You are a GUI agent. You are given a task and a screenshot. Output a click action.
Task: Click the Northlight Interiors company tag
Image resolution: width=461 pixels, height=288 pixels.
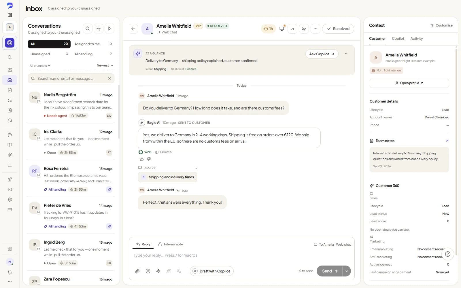click(x=386, y=70)
